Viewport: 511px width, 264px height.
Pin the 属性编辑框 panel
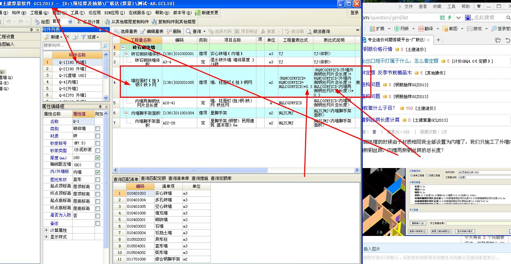click(x=101, y=106)
